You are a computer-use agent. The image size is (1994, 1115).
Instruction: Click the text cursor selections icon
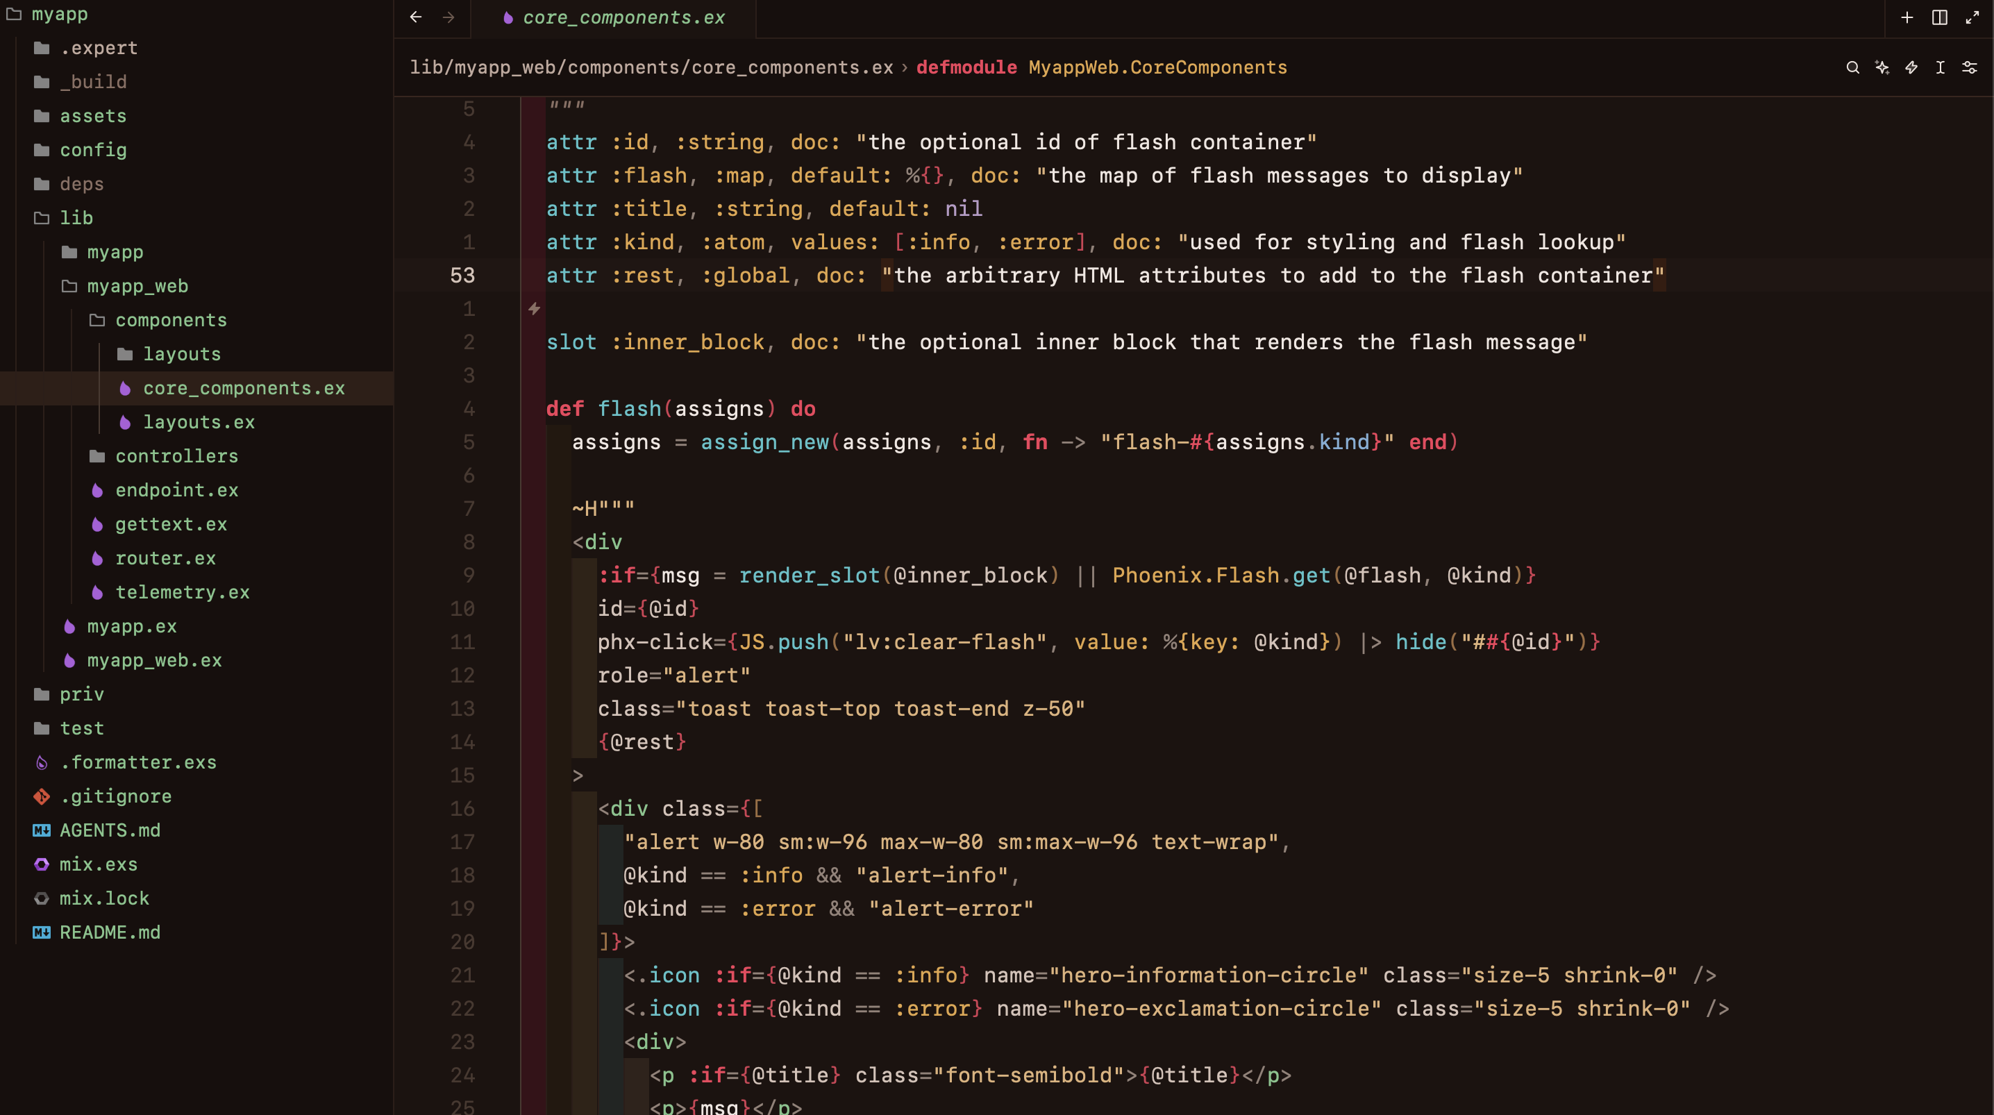(1940, 67)
